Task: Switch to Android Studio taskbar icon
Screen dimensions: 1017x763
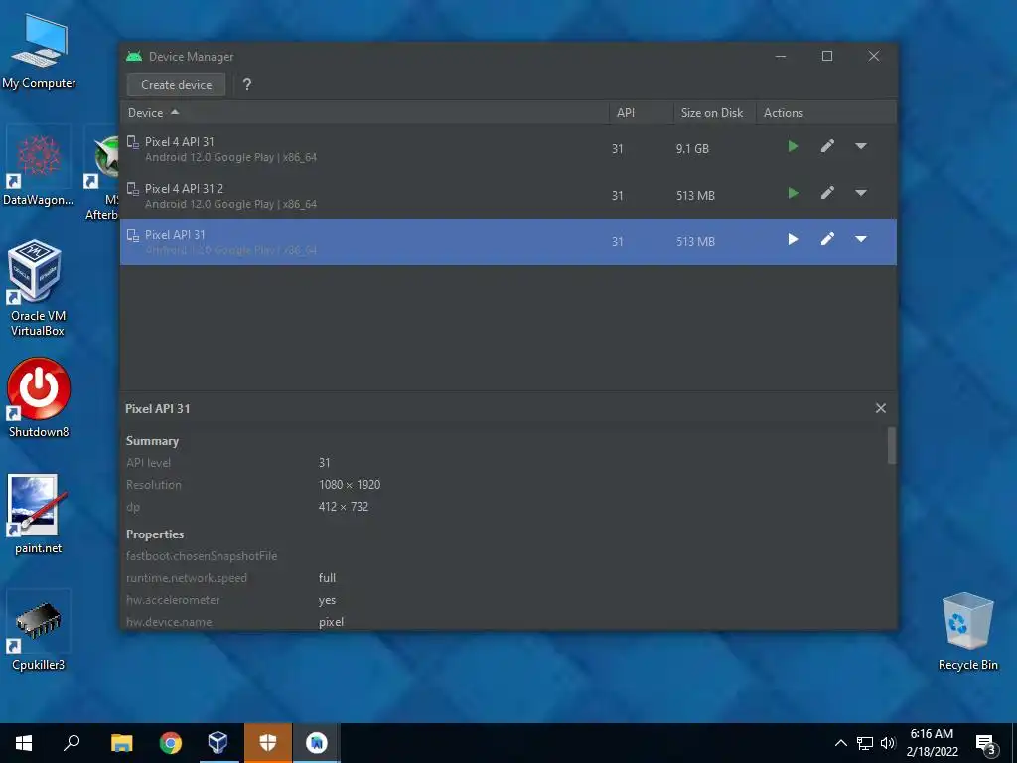Action: pyautogui.click(x=317, y=743)
